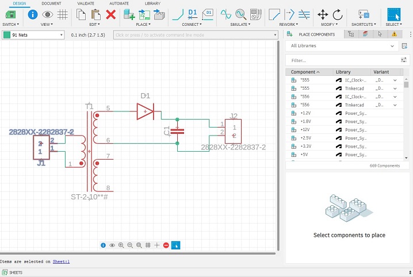Click zoom in magnifier on canvas toolbar
The height and width of the screenshot is (277, 413).
(121, 245)
